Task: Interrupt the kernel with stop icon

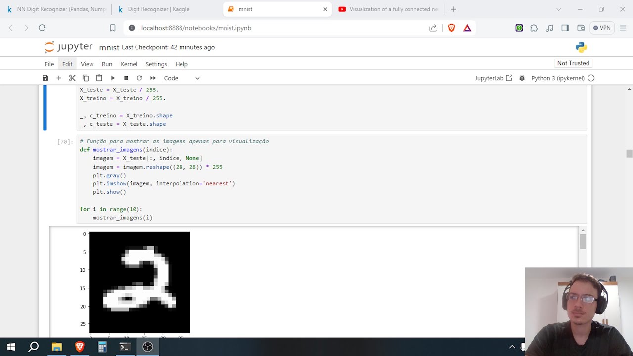Action: coord(126,78)
